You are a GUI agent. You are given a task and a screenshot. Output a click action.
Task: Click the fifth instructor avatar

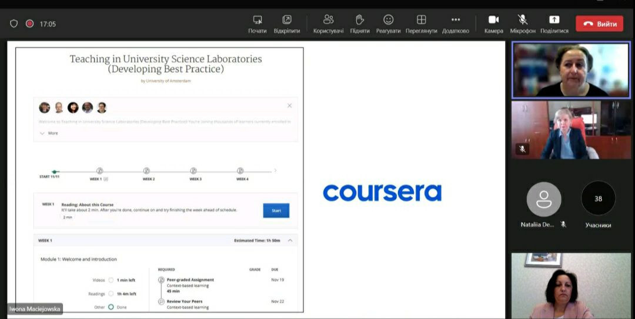click(102, 108)
